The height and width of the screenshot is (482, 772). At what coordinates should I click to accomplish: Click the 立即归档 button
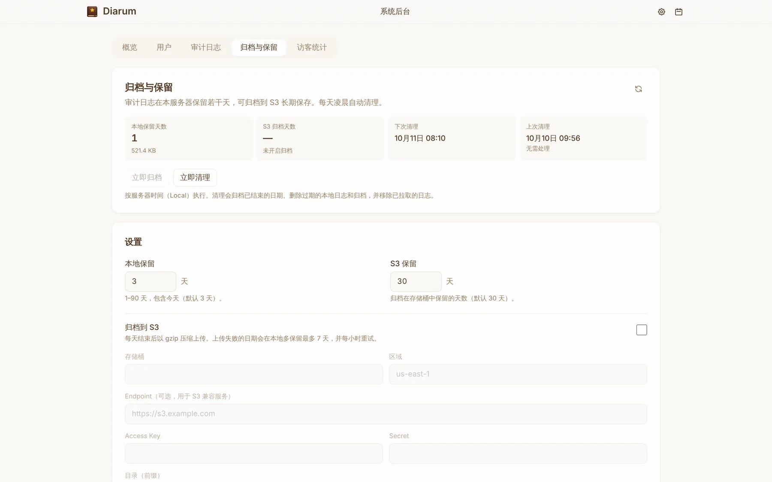(147, 177)
